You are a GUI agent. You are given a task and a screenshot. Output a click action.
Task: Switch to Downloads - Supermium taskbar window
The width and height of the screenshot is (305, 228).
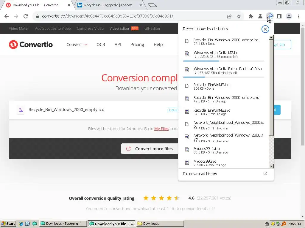63,224
